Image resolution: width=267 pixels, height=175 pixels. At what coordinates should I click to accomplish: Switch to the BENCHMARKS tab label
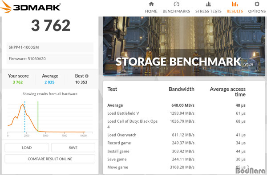coord(176,11)
